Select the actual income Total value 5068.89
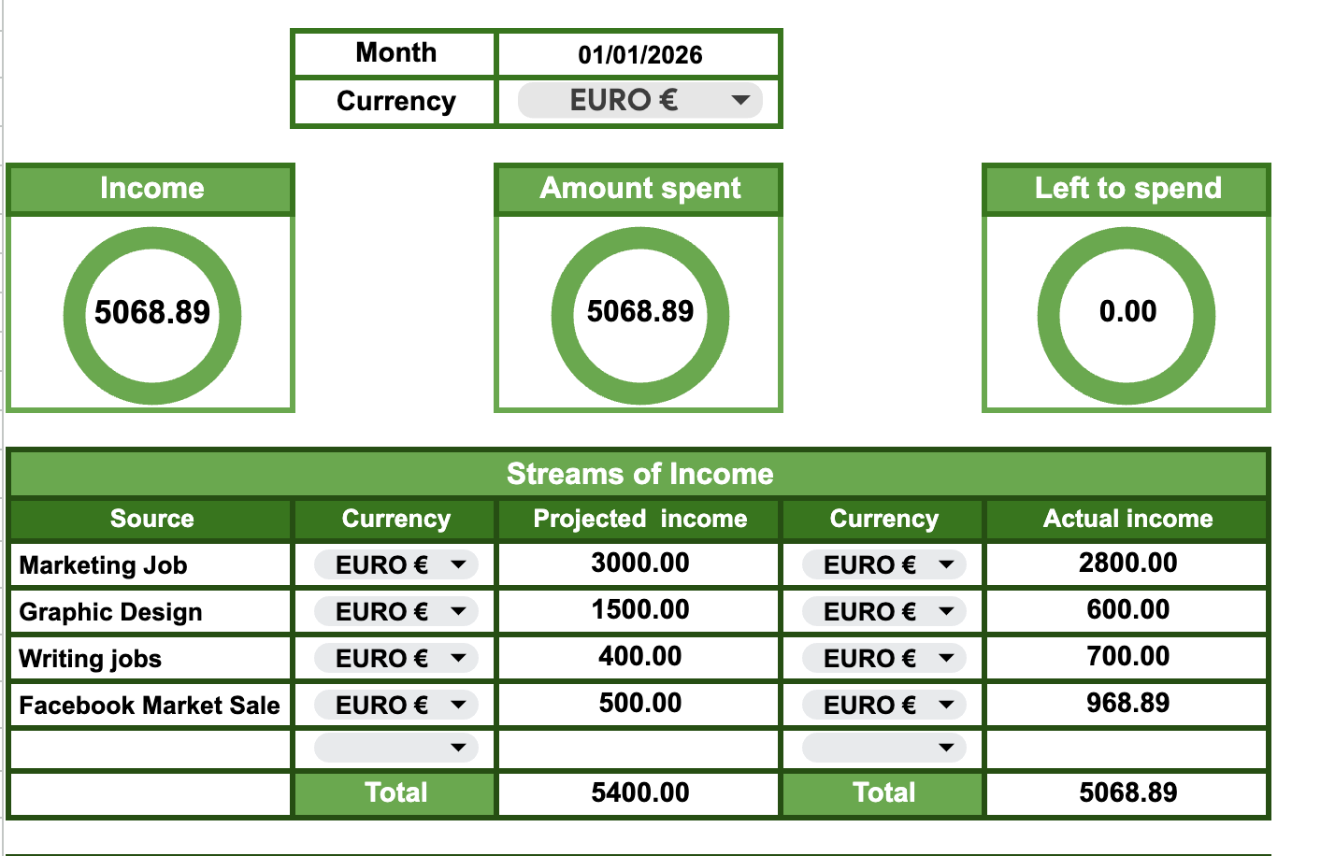The image size is (1335, 856). (x=1126, y=792)
